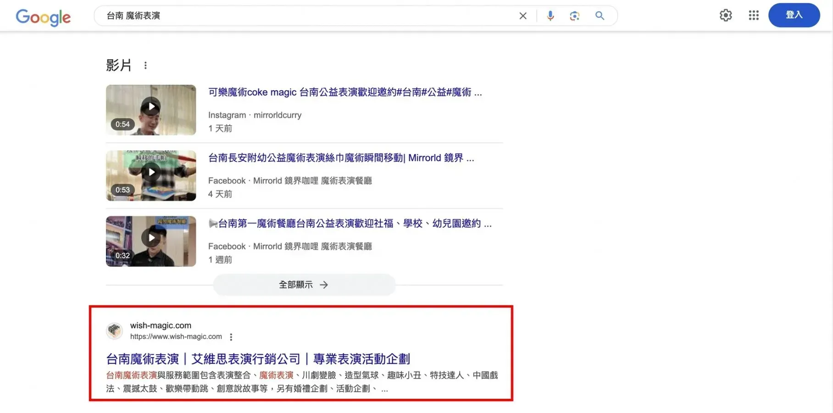833x413 pixels.
Task: Open more options beside 影片 heading
Action: pos(145,66)
